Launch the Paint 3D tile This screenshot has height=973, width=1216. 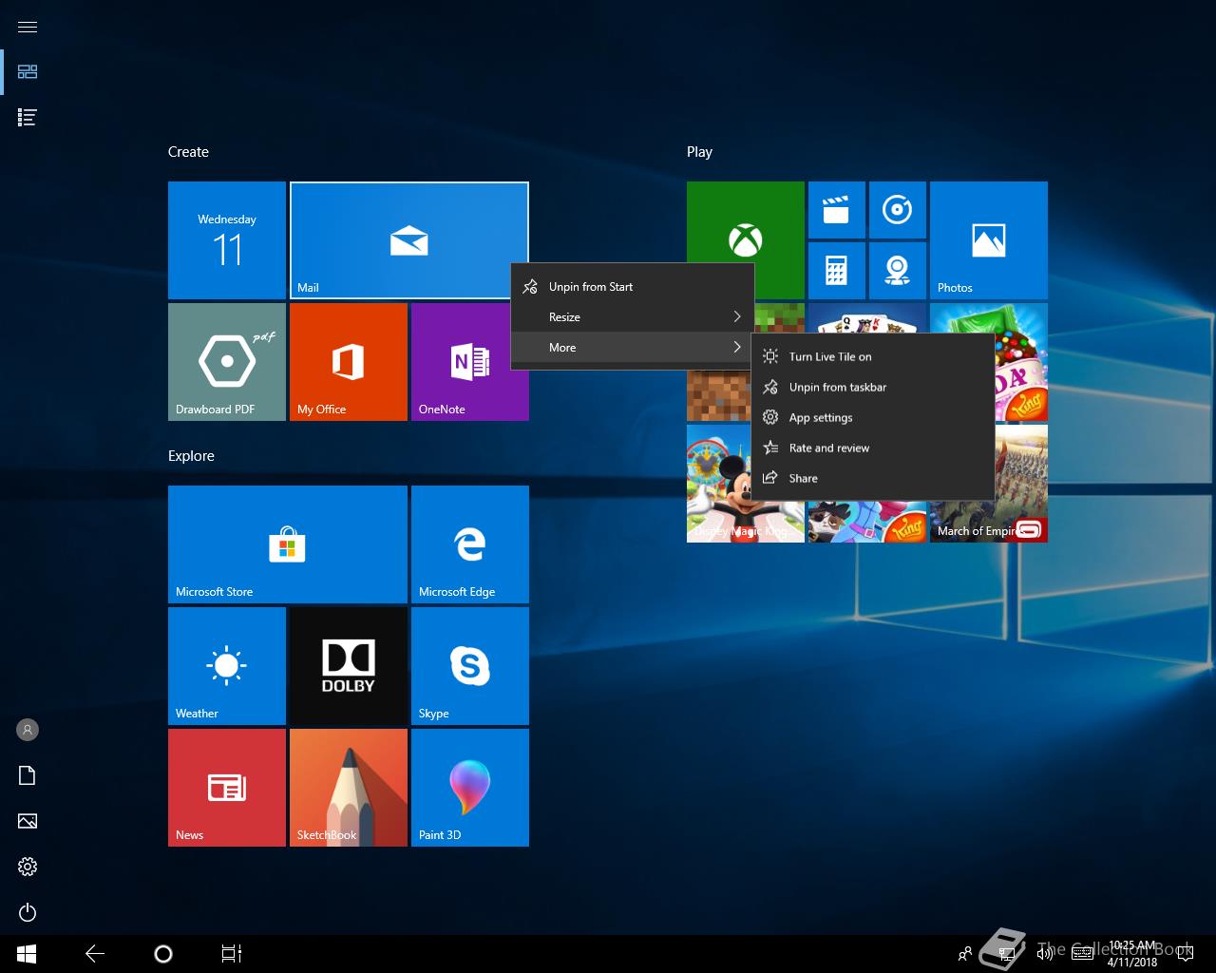coord(470,788)
